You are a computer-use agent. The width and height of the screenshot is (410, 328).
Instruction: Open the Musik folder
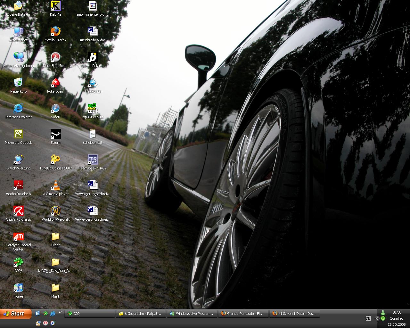tap(55, 288)
